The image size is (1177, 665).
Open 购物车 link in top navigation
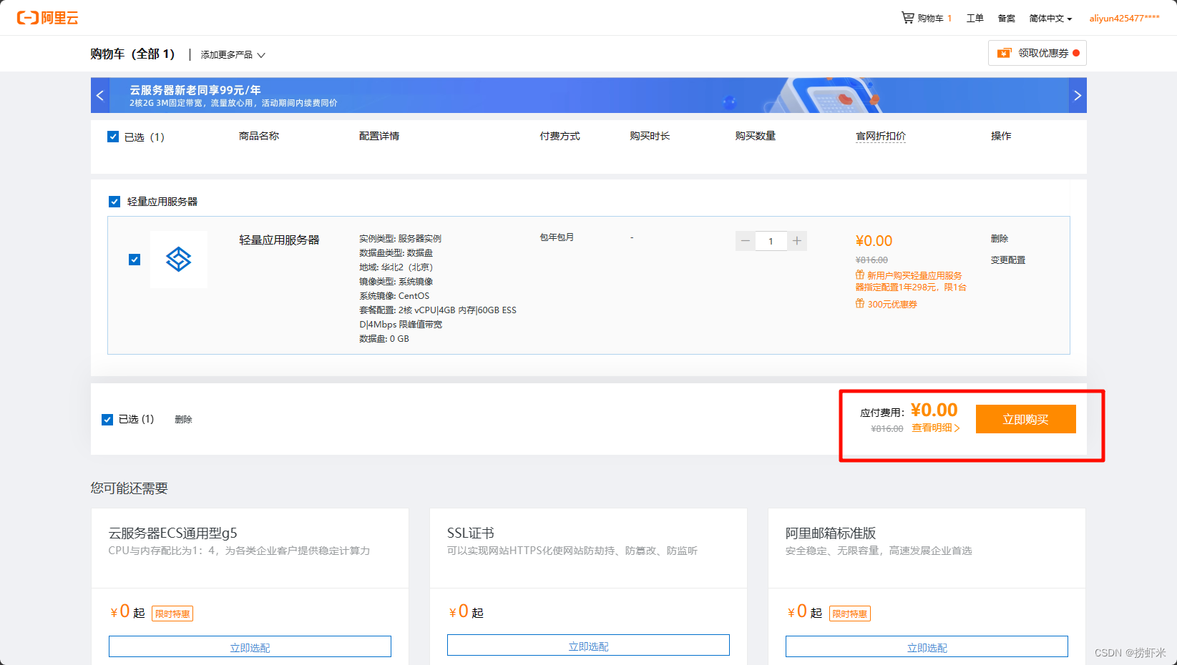930,19
